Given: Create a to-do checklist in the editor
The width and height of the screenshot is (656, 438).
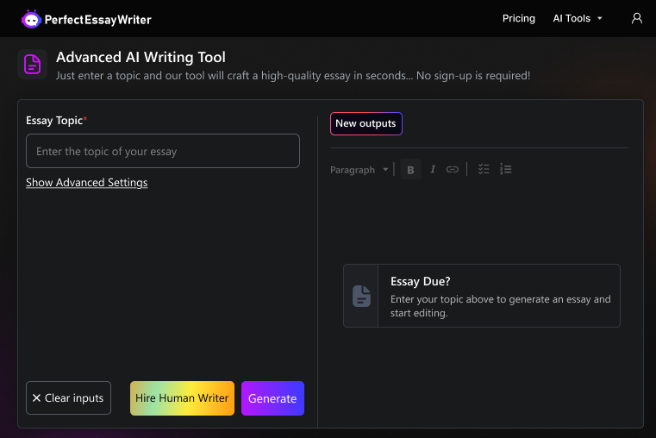Looking at the screenshot, I should point(484,169).
